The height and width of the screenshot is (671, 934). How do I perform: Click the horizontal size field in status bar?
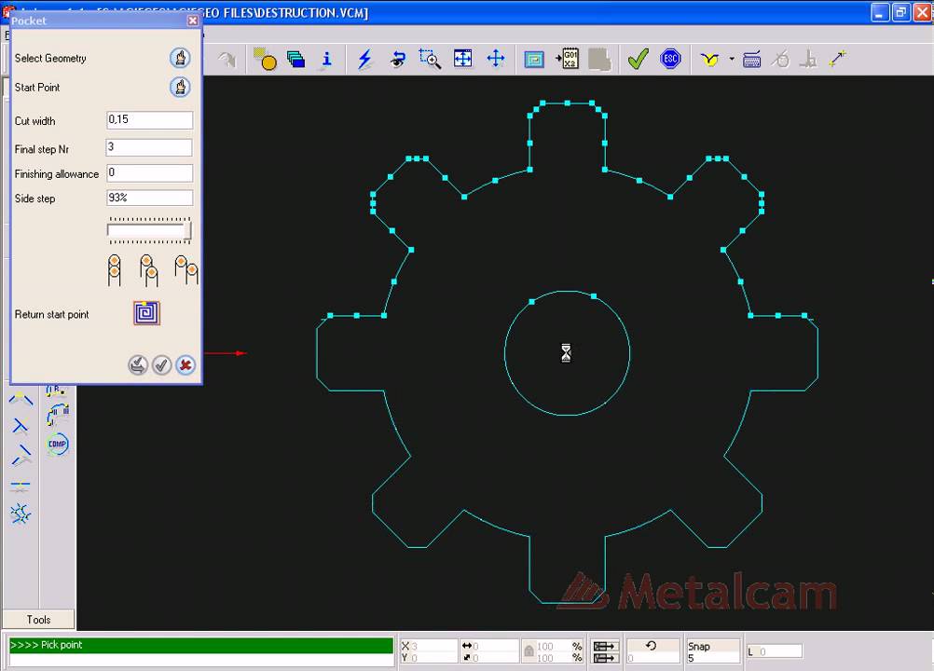pos(491,646)
